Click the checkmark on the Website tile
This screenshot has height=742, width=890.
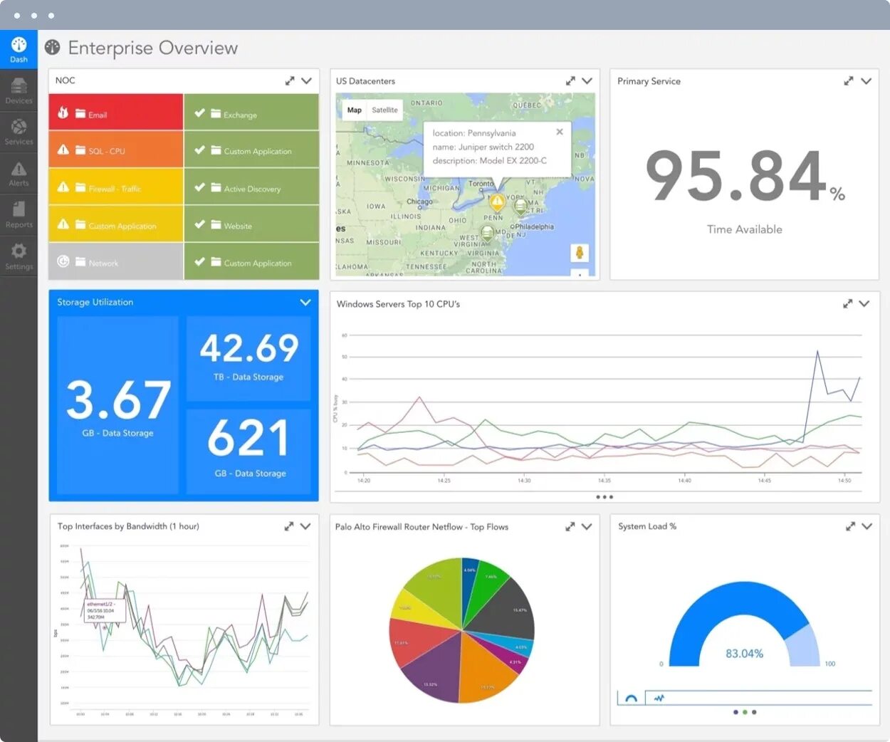(199, 224)
